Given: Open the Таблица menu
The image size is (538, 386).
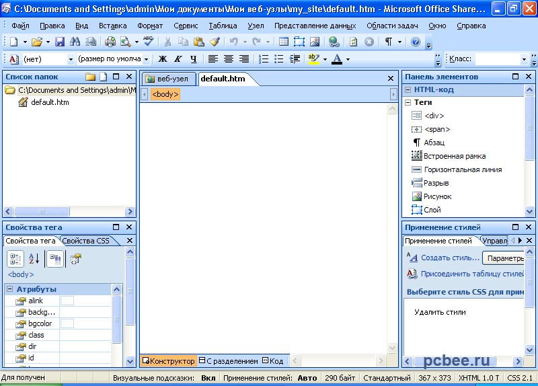Looking at the screenshot, I should (x=223, y=26).
